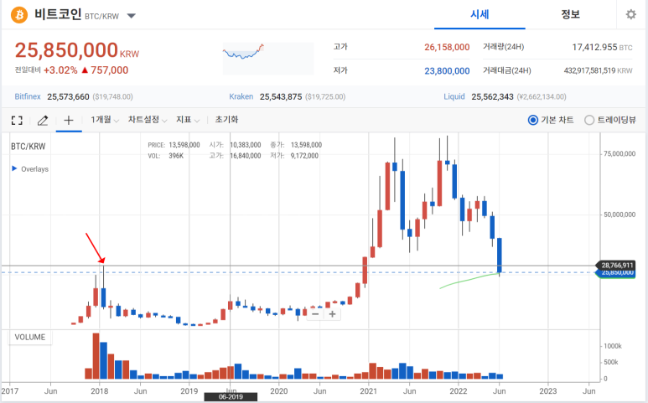Click 초기화 reset button

[226, 120]
